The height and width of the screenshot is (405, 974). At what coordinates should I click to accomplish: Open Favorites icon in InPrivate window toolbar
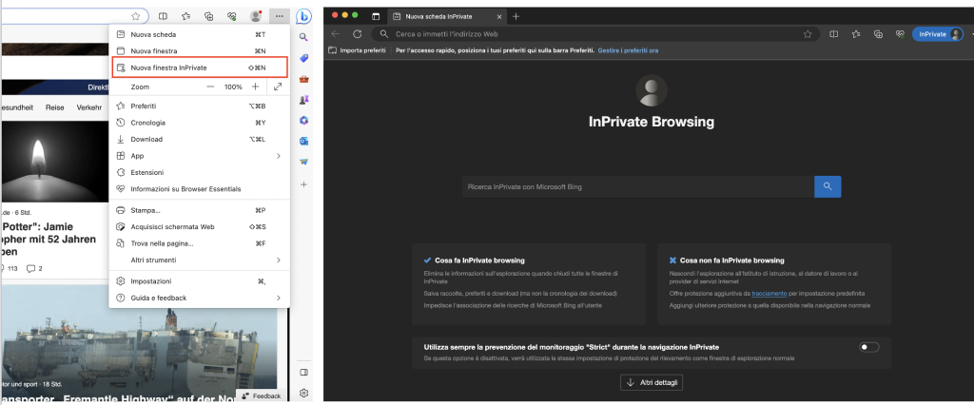coord(856,34)
